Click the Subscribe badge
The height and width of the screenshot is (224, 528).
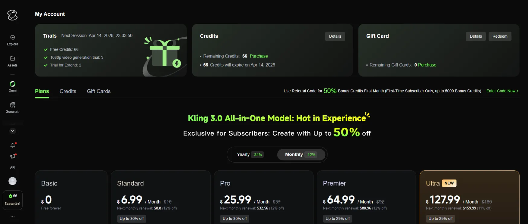point(12,200)
